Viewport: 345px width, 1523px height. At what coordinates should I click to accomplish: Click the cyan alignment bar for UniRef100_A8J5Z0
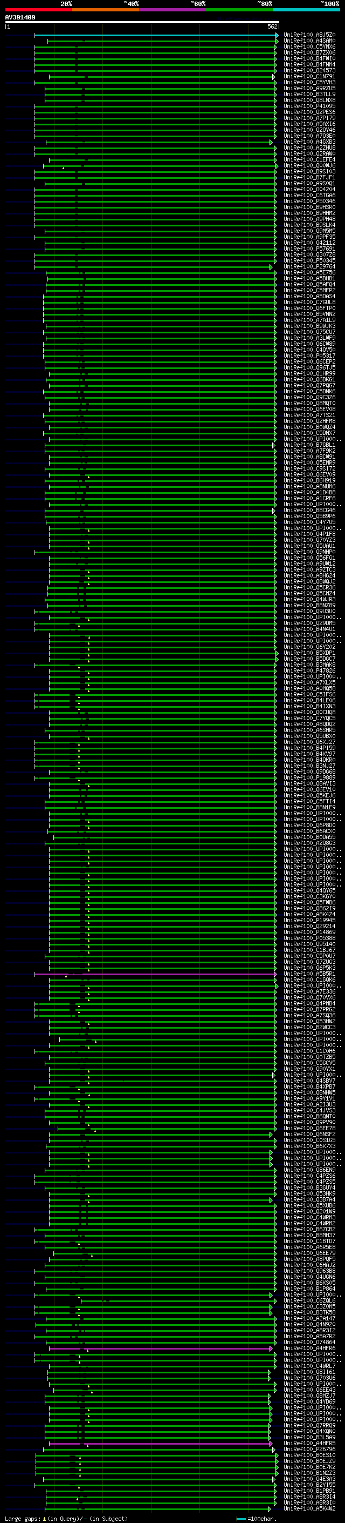[x=156, y=35]
